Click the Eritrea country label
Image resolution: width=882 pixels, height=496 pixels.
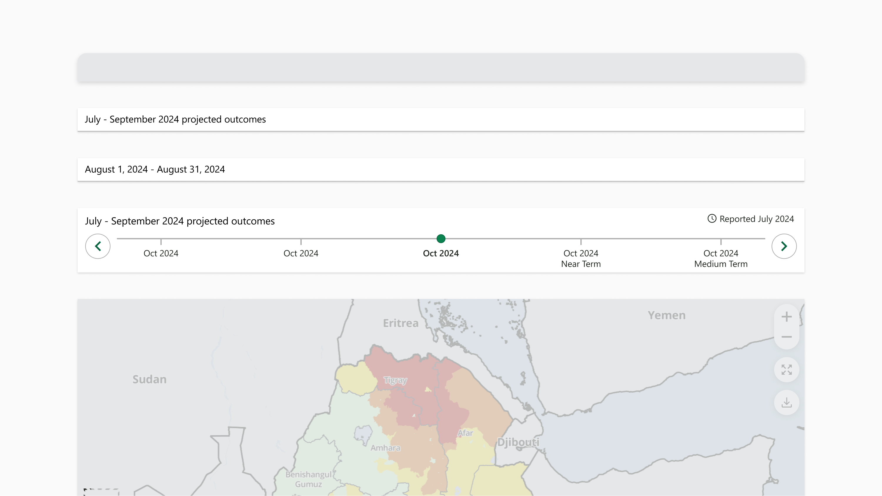tap(401, 323)
